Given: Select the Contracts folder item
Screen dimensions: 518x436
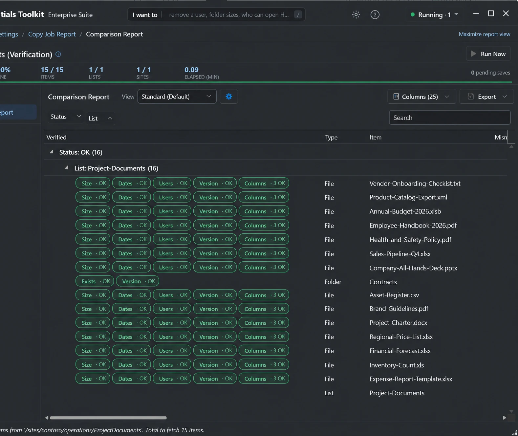Looking at the screenshot, I should click(x=383, y=282).
